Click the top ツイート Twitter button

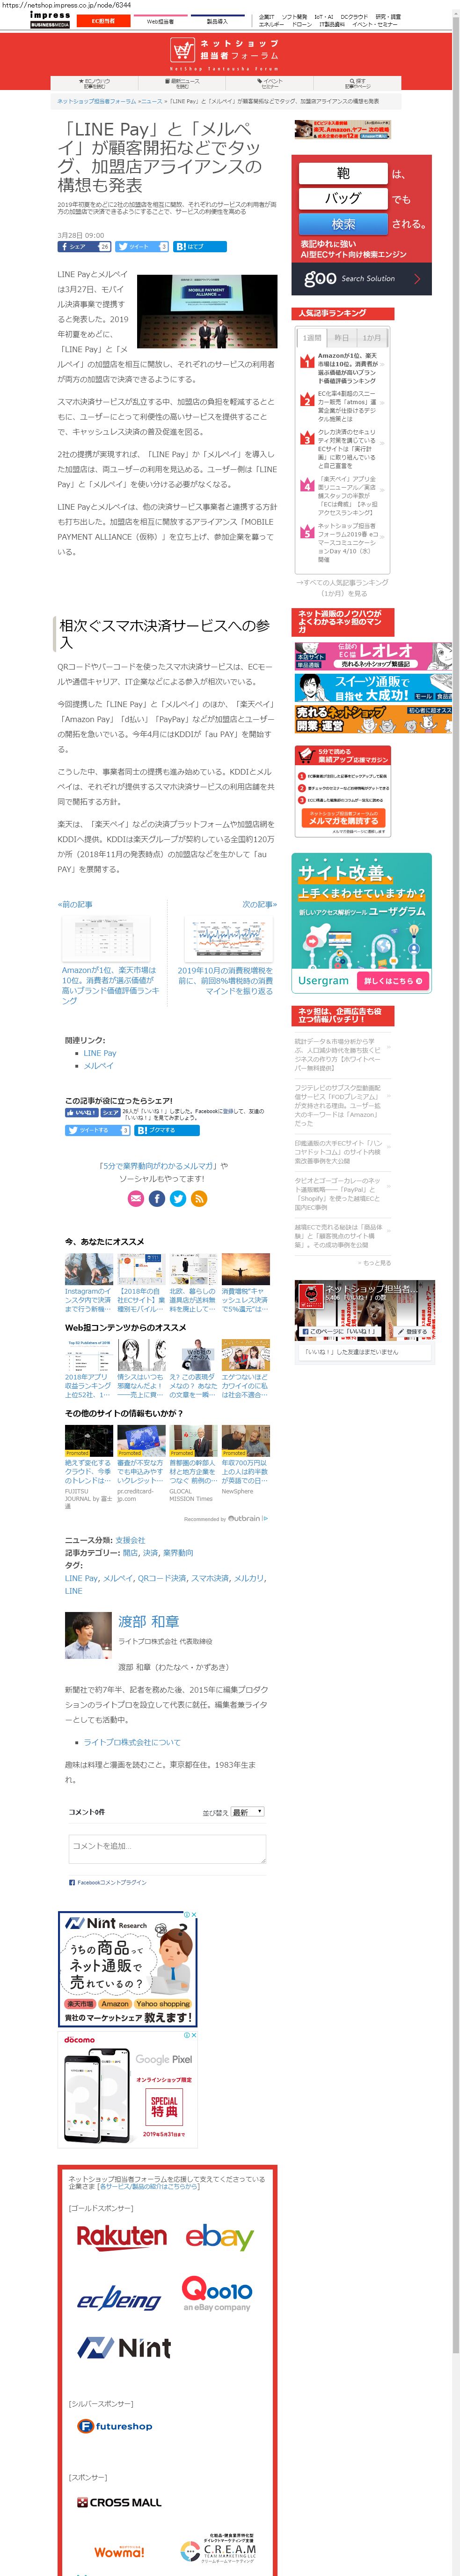point(142,246)
